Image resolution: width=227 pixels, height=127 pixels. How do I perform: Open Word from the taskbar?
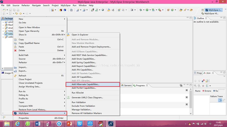click(38, 124)
